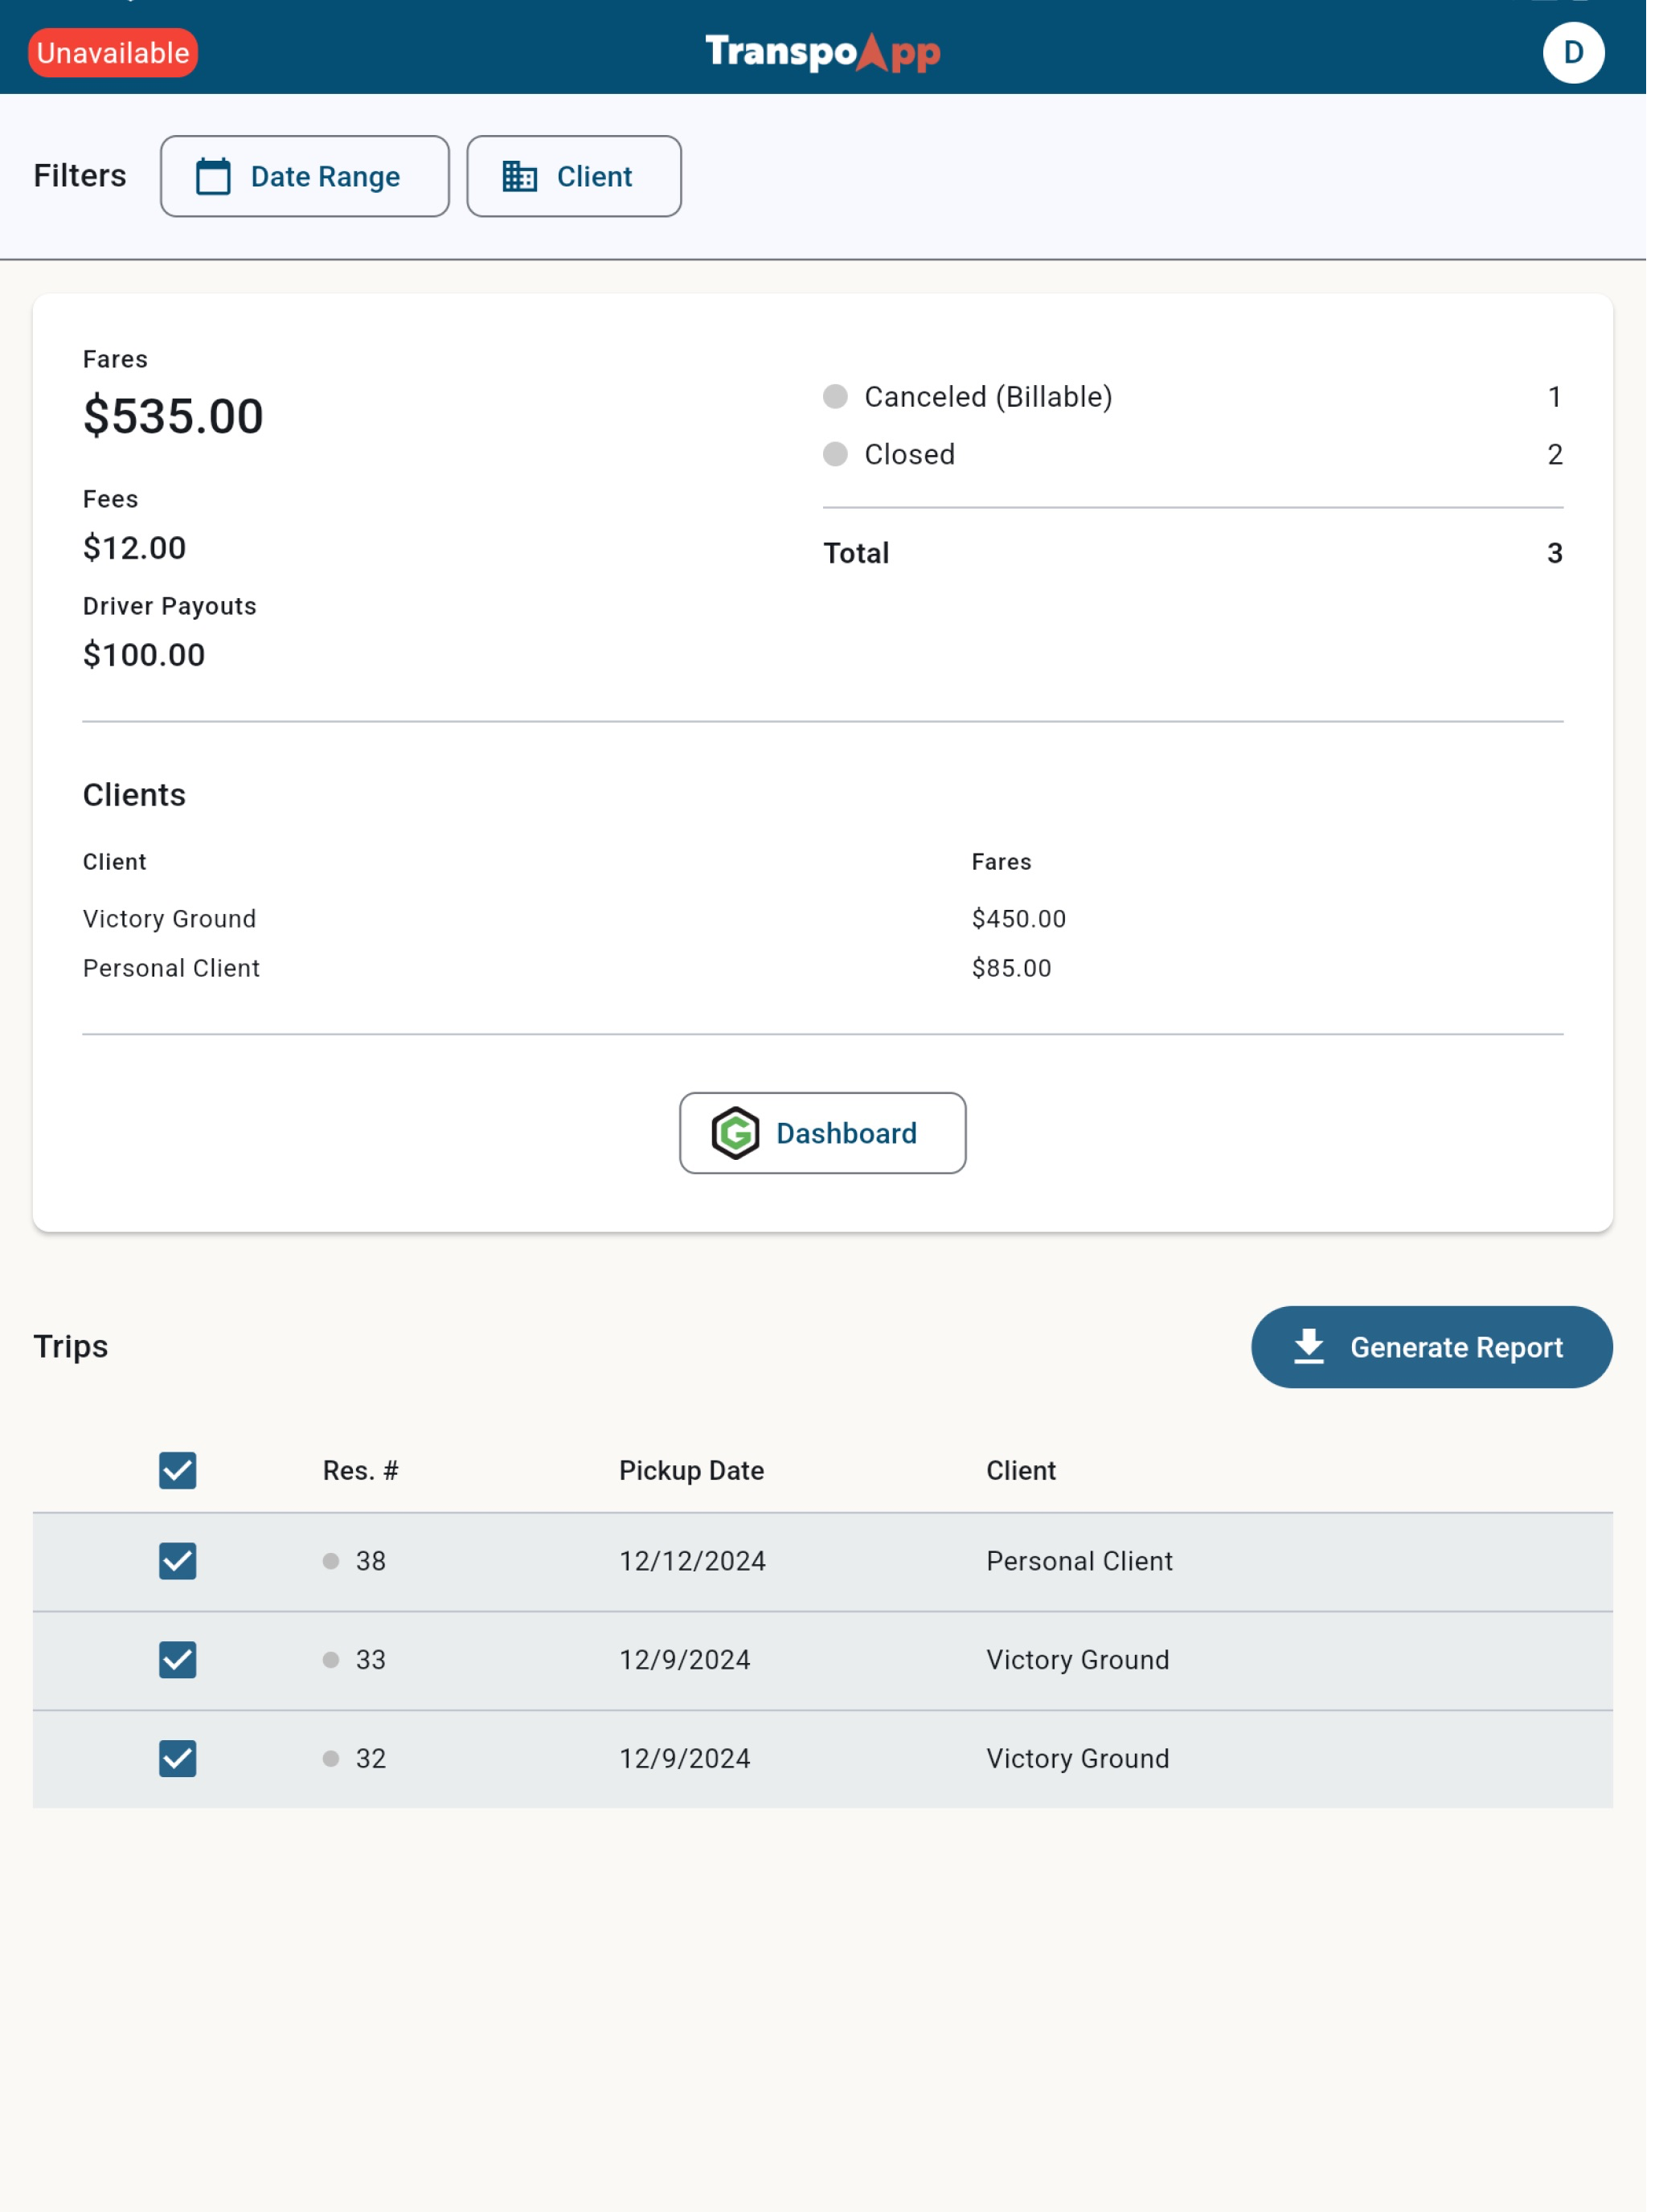
Task: Click the hexagon G Dashboard logo icon
Action: pos(735,1133)
